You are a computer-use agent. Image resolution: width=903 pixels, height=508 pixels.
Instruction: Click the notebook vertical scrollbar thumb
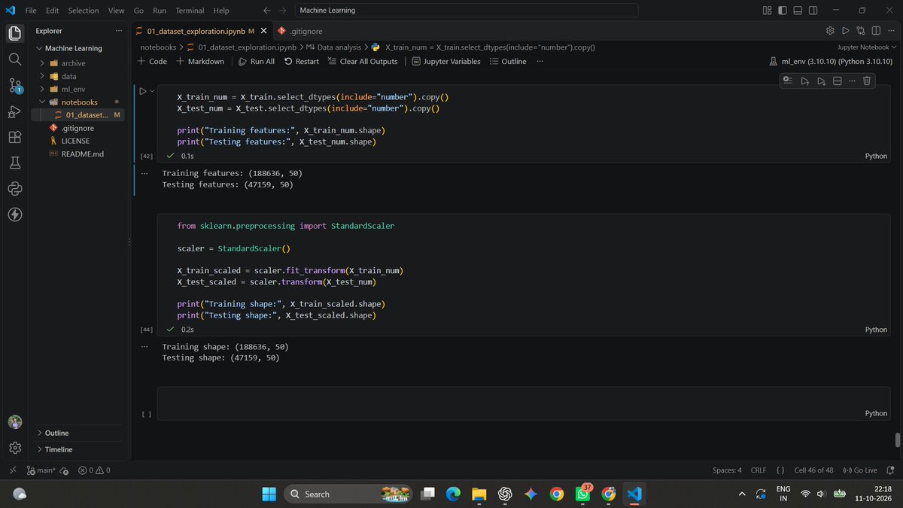898,440
